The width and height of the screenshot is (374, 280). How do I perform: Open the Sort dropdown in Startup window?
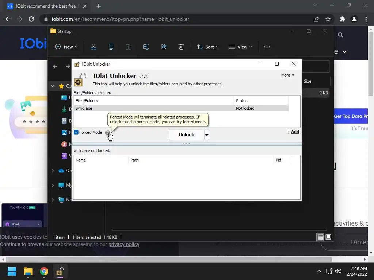tap(207, 47)
